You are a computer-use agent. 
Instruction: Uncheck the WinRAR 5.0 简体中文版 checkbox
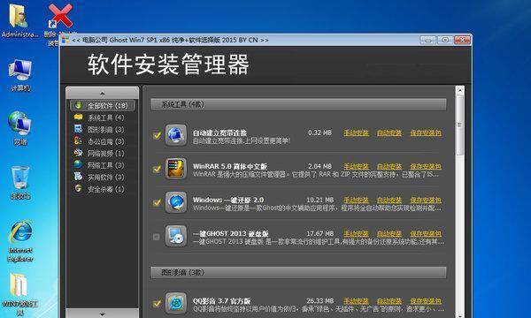coord(157,169)
